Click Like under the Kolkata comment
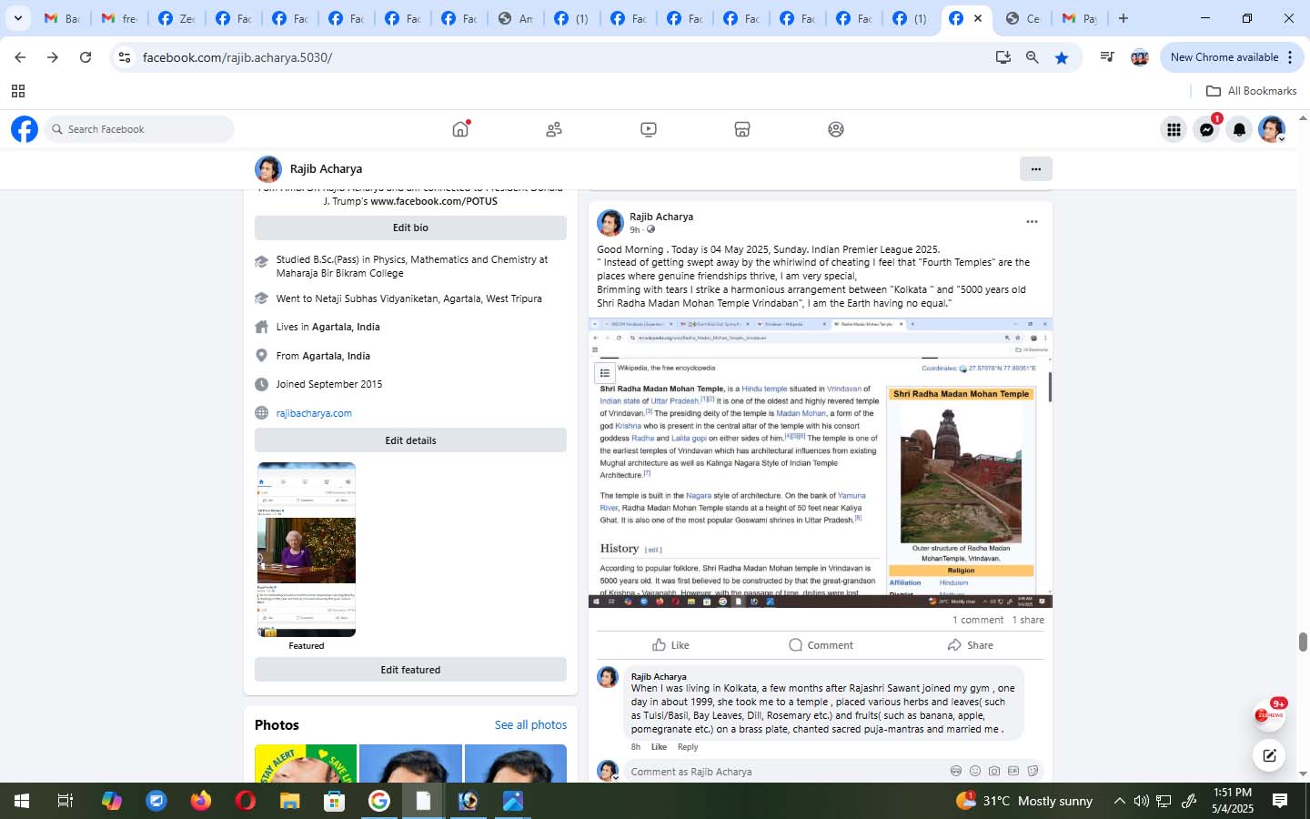1310x819 pixels. click(659, 747)
